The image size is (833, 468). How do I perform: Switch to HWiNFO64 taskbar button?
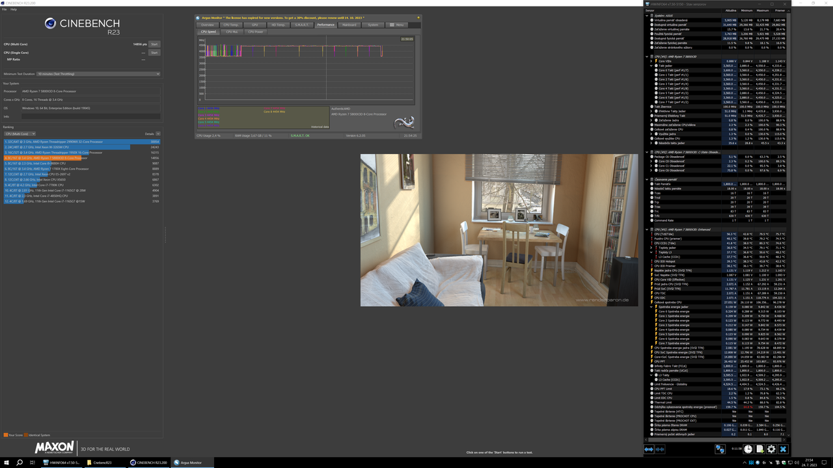point(61,462)
